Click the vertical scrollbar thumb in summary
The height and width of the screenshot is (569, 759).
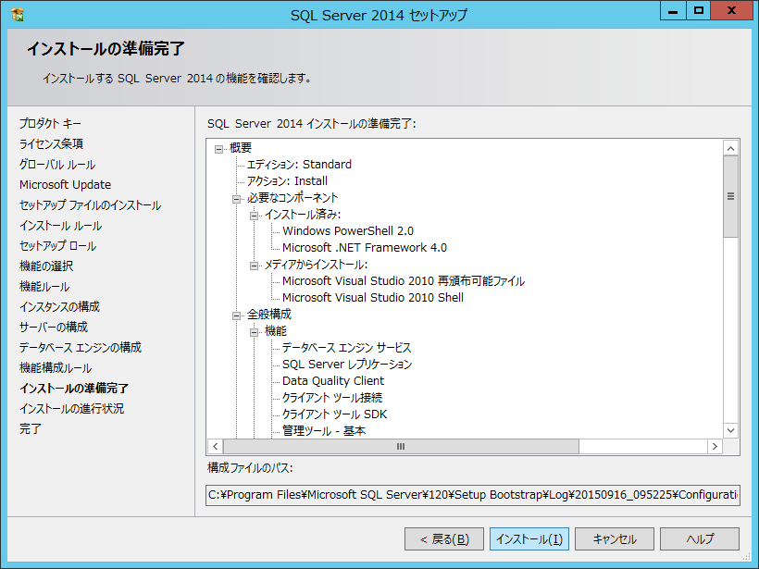point(730,196)
